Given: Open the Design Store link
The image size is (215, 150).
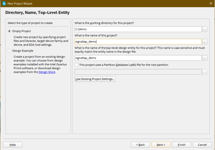Looking at the screenshot, I should tap(47, 72).
